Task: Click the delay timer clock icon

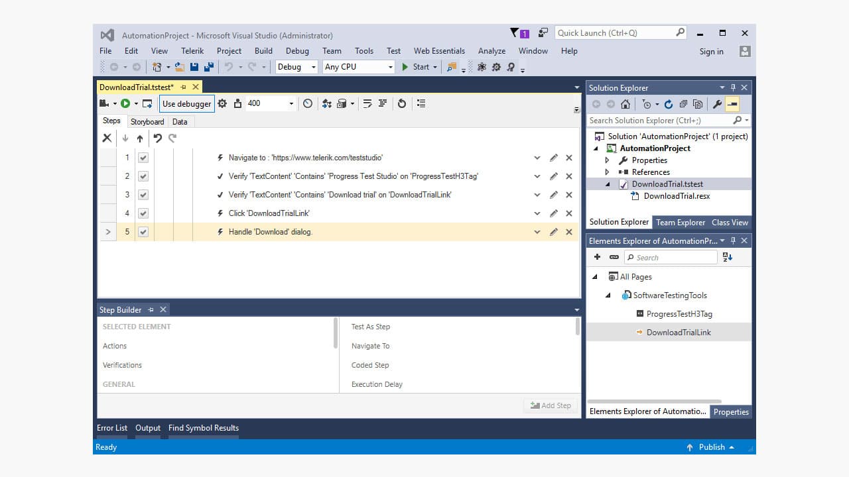Action: 307,103
